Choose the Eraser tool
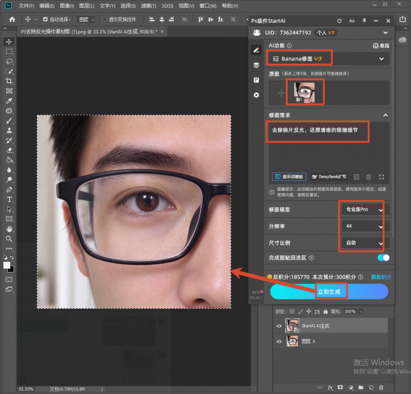 point(9,150)
